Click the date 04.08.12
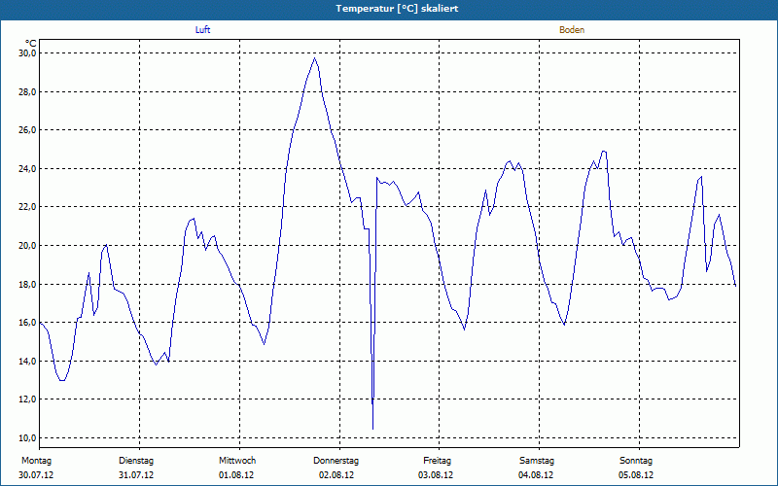 point(536,475)
